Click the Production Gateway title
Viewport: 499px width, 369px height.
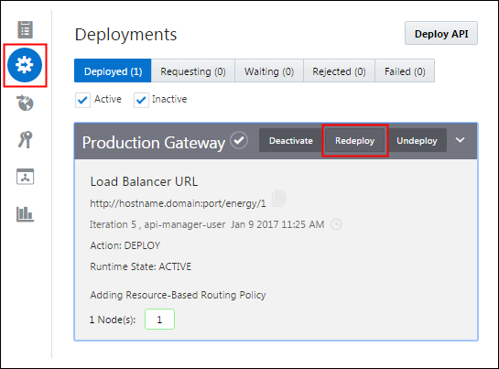tap(154, 142)
